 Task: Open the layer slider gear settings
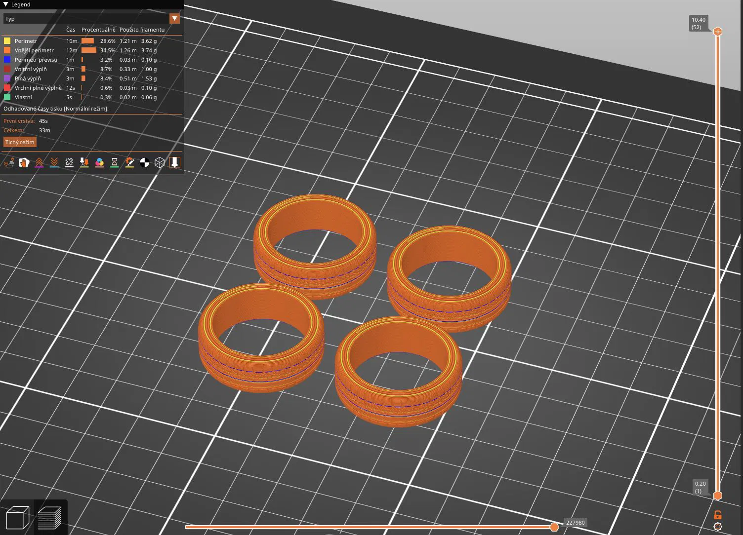[x=718, y=527]
